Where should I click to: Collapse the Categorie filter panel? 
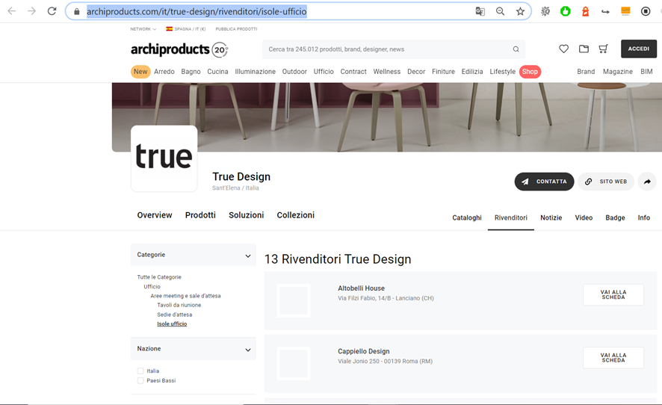tap(248, 256)
